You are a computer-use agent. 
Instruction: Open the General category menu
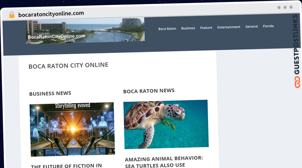[x=251, y=26]
